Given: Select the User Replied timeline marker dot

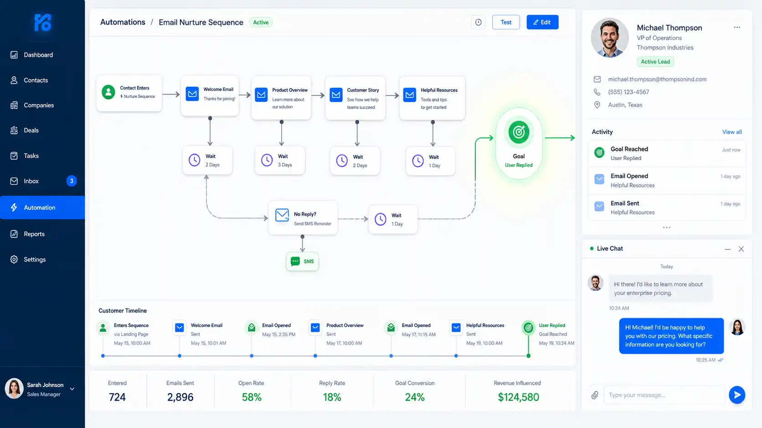Looking at the screenshot, I should (x=528, y=356).
